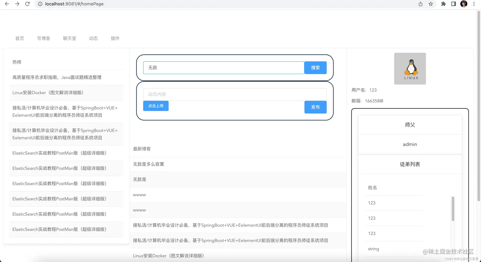This screenshot has height=262, width=481.
Task: Click the 发布 publish button
Action: [315, 107]
